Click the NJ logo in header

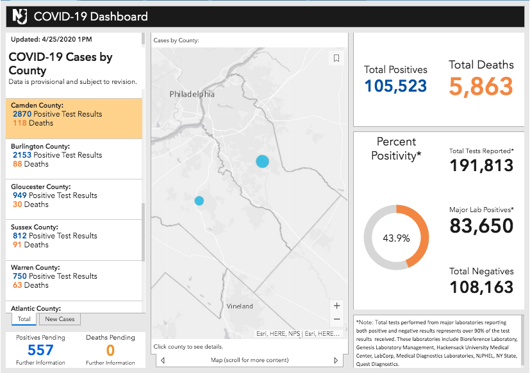tap(19, 17)
